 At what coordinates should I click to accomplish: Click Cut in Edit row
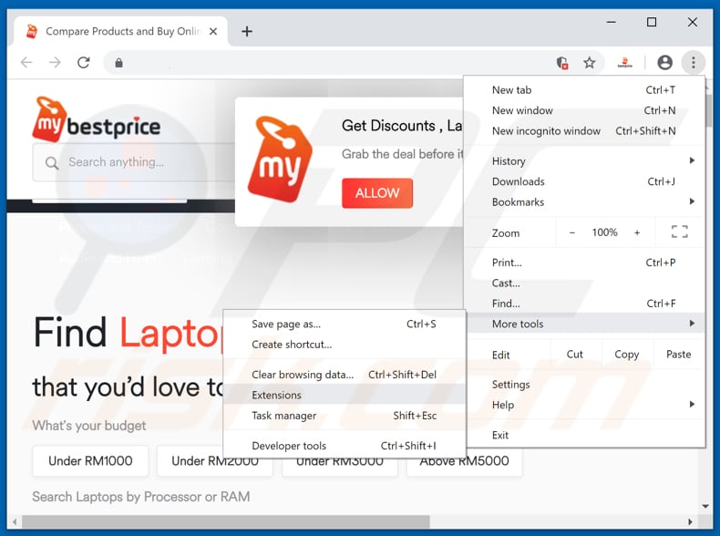click(x=575, y=354)
